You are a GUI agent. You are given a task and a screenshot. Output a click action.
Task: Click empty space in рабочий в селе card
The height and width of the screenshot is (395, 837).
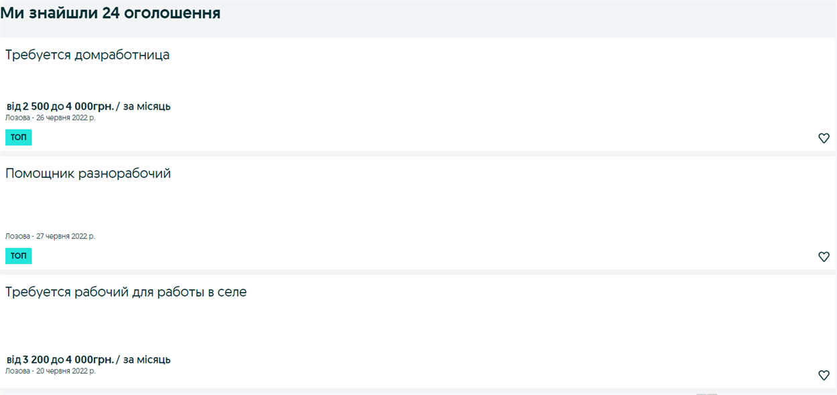pyautogui.click(x=469, y=327)
